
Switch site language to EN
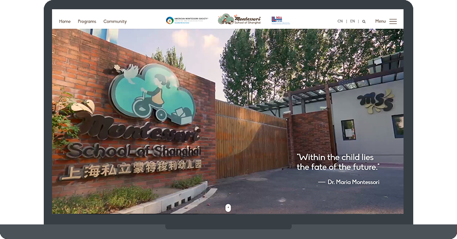click(352, 21)
